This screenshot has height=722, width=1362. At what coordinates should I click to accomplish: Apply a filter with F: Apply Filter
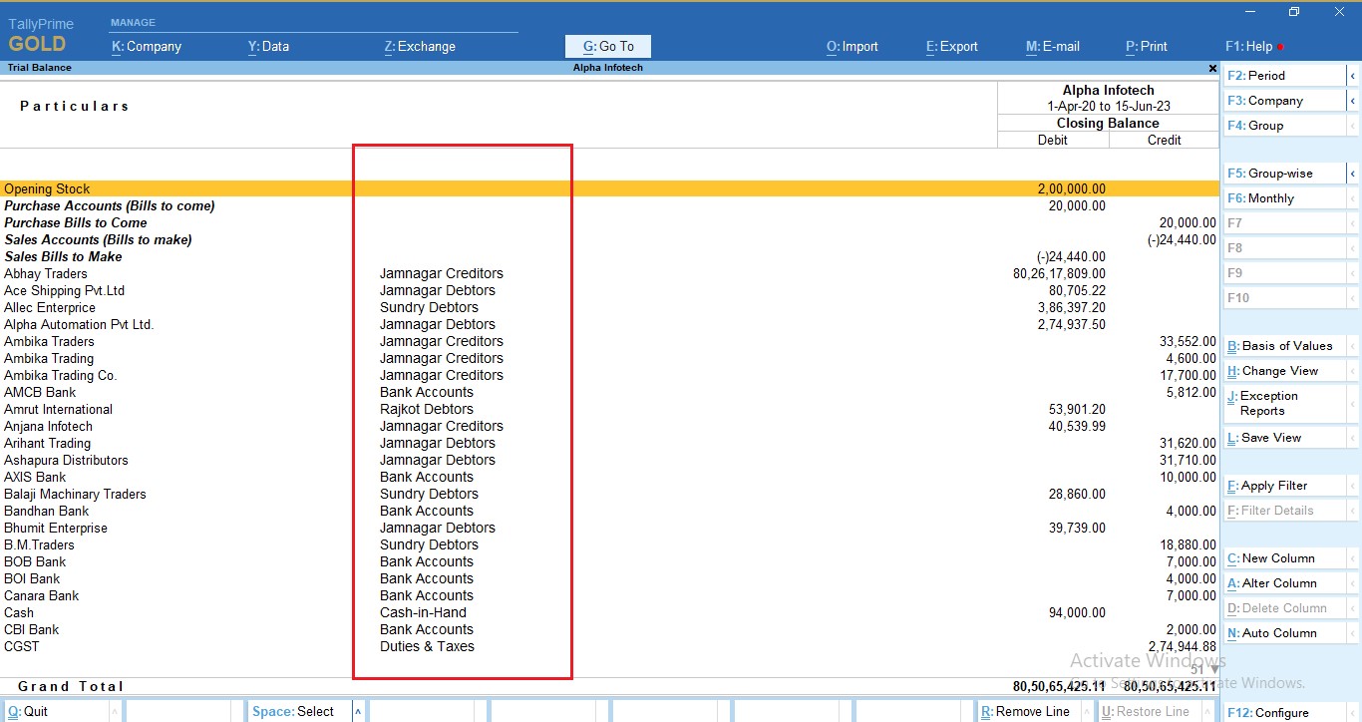pyautogui.click(x=1272, y=486)
